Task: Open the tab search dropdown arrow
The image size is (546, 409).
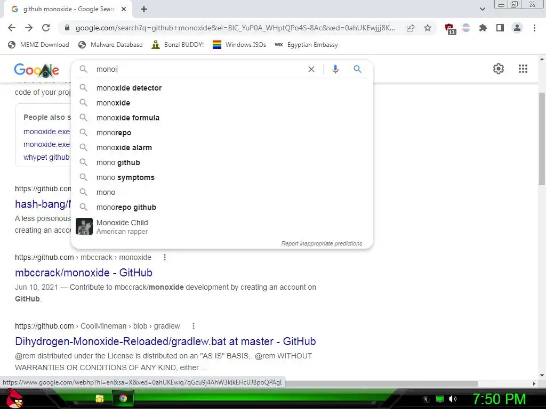Action: pos(482,9)
